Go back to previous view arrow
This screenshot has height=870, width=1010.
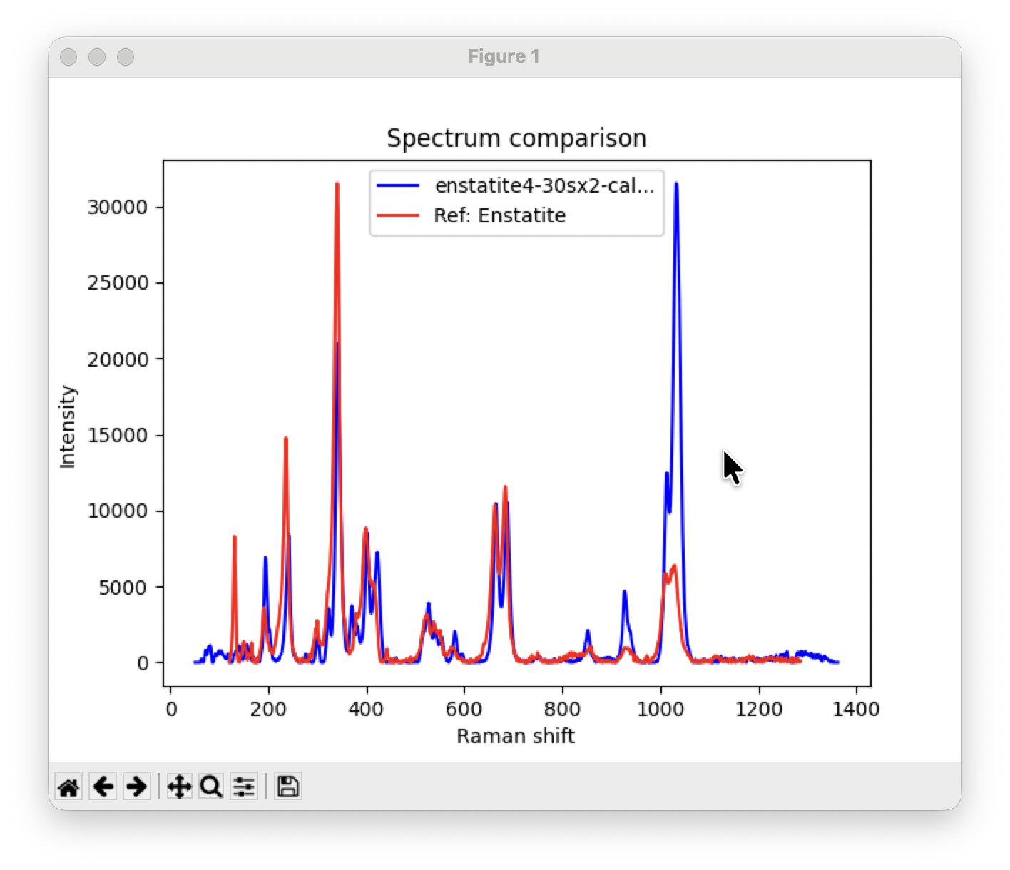pyautogui.click(x=103, y=787)
